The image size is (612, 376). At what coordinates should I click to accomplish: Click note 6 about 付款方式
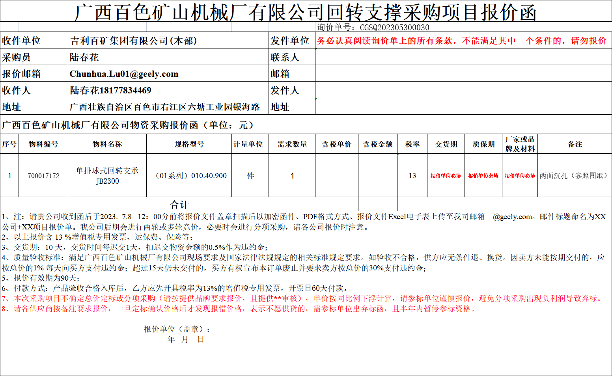click(x=175, y=288)
